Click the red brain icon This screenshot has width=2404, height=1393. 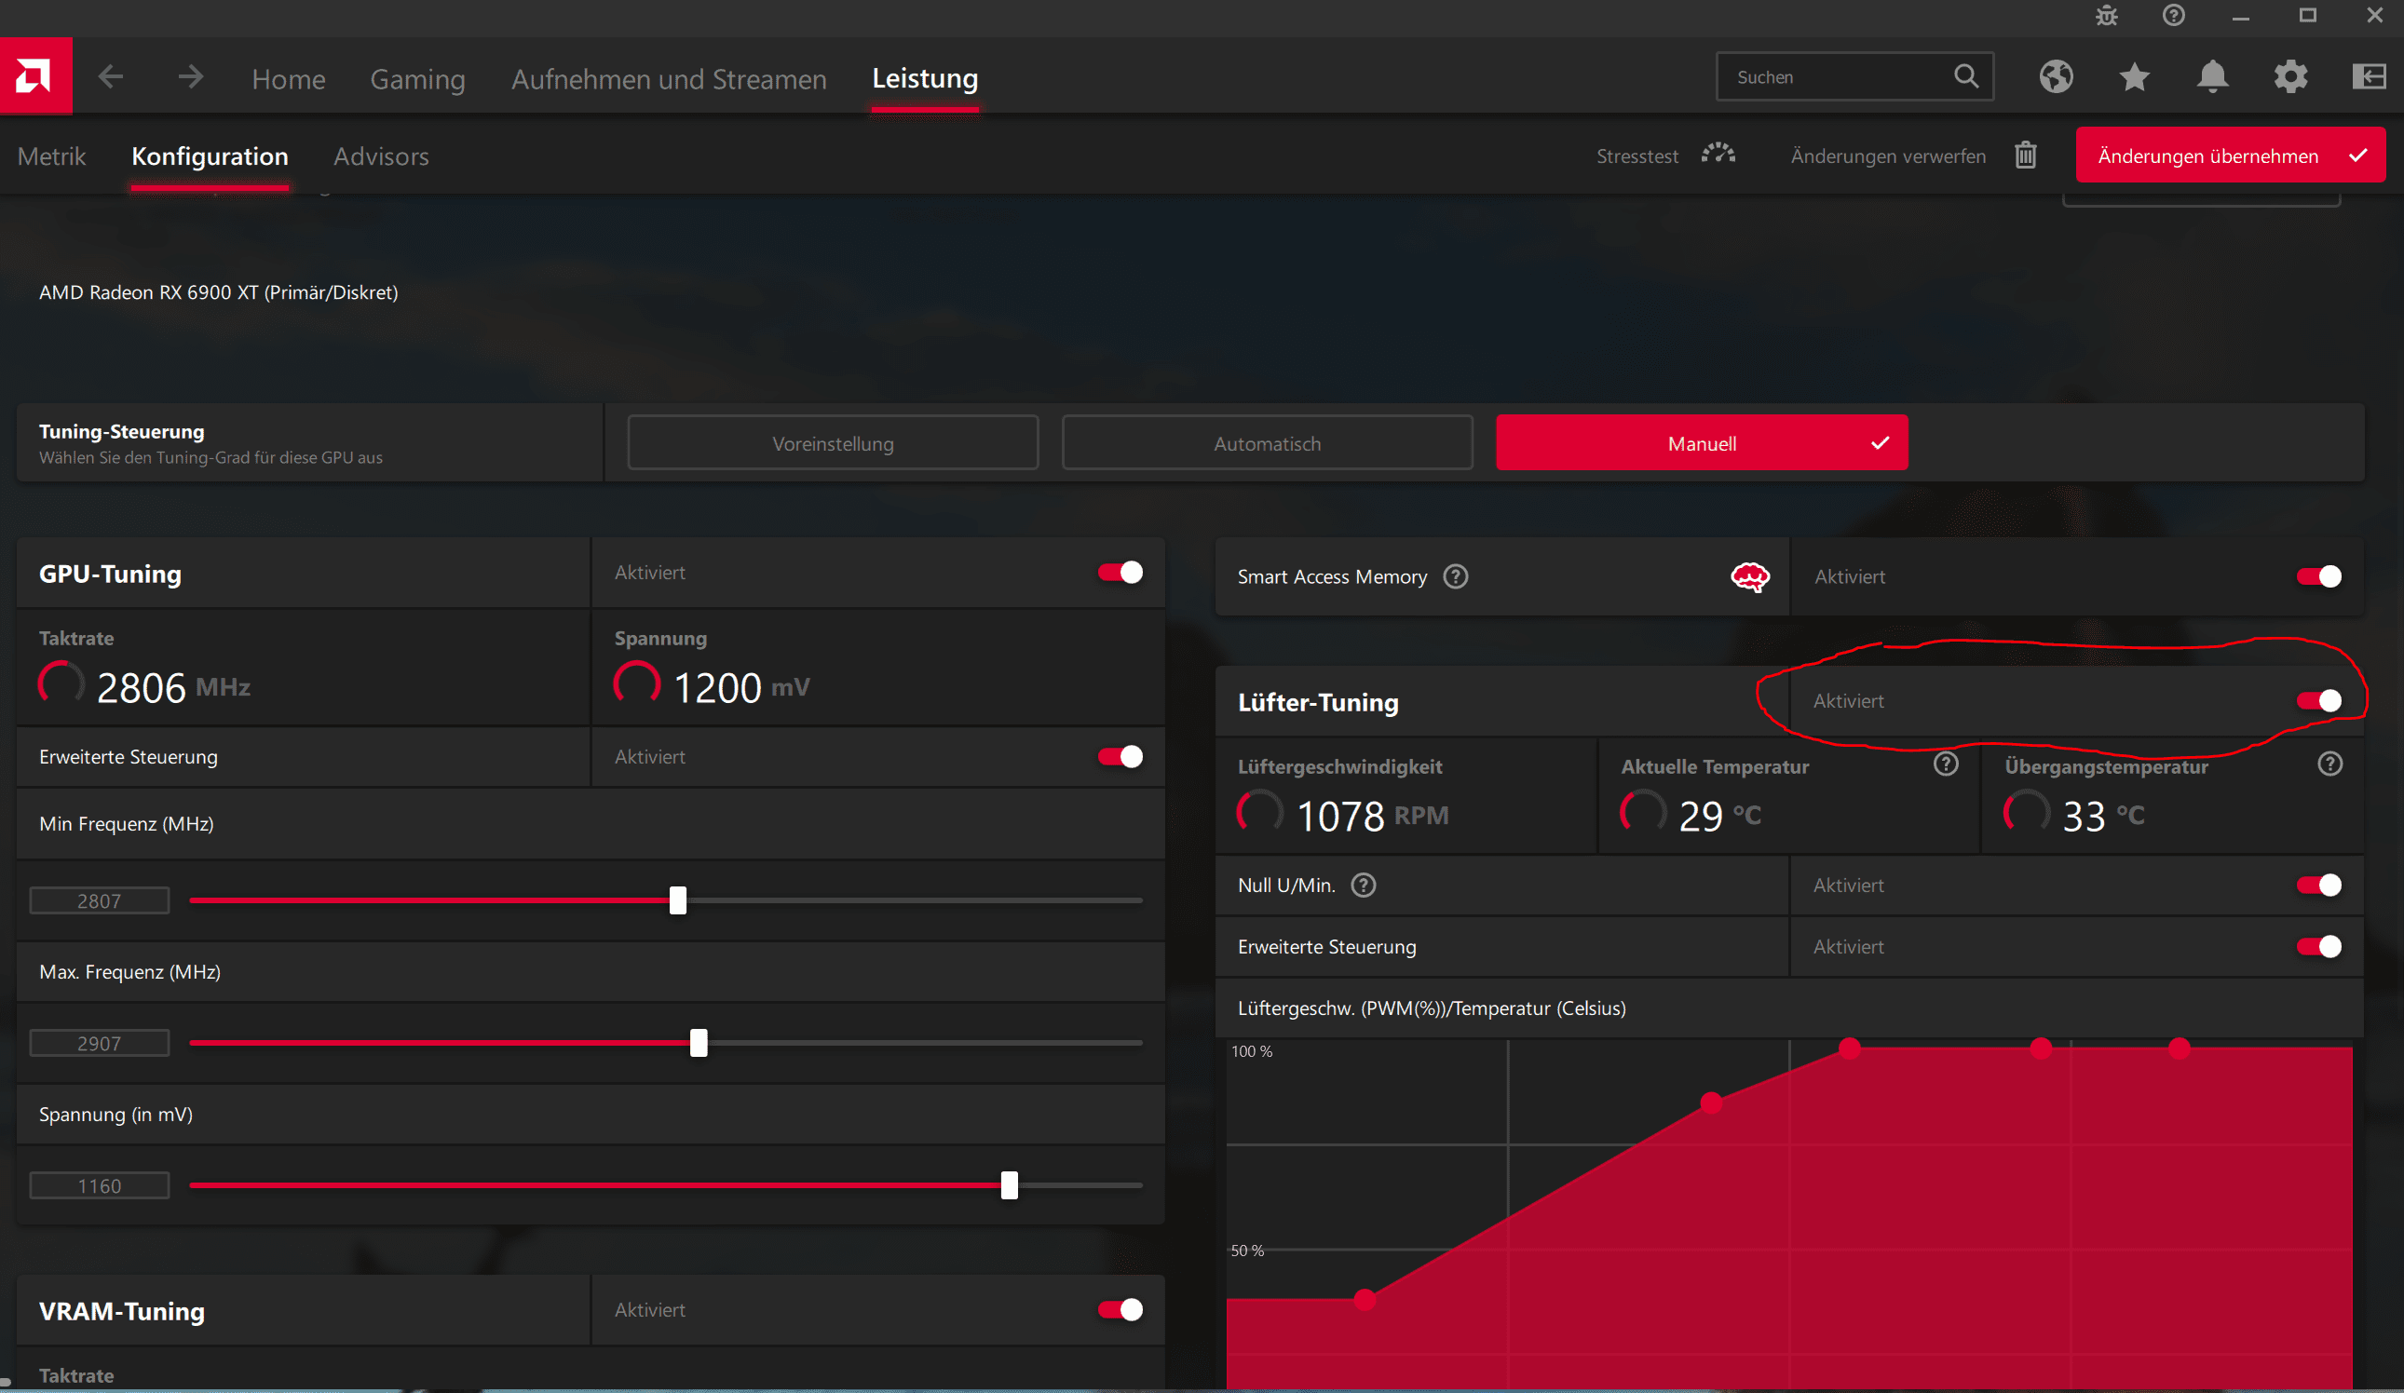click(1749, 576)
